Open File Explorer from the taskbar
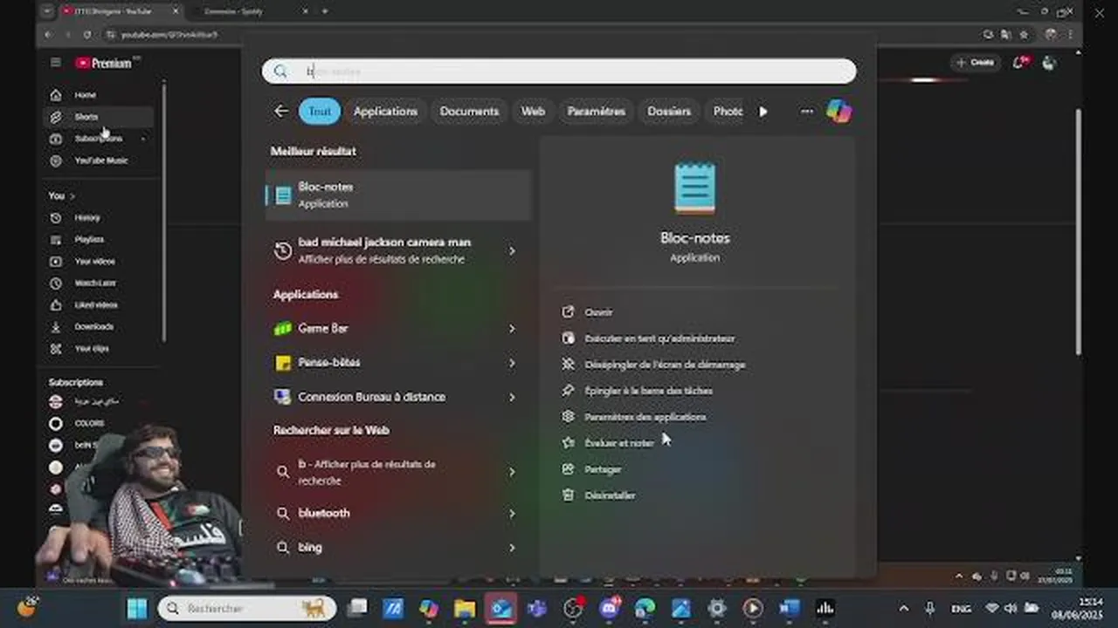 click(x=465, y=608)
